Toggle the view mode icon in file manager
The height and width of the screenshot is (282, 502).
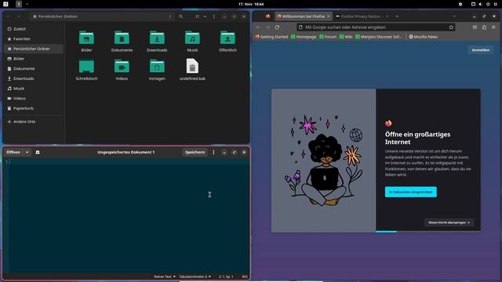pos(198,16)
